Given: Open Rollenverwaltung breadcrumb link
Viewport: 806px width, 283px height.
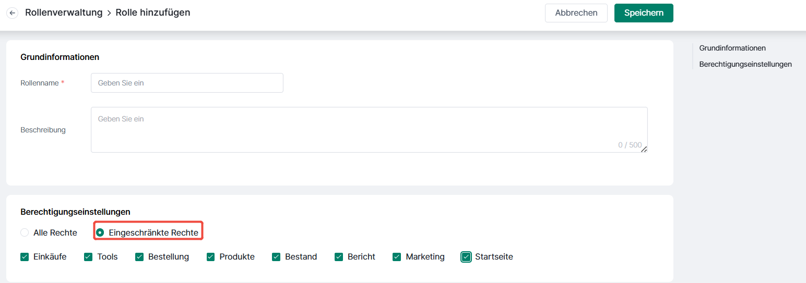Looking at the screenshot, I should (64, 13).
